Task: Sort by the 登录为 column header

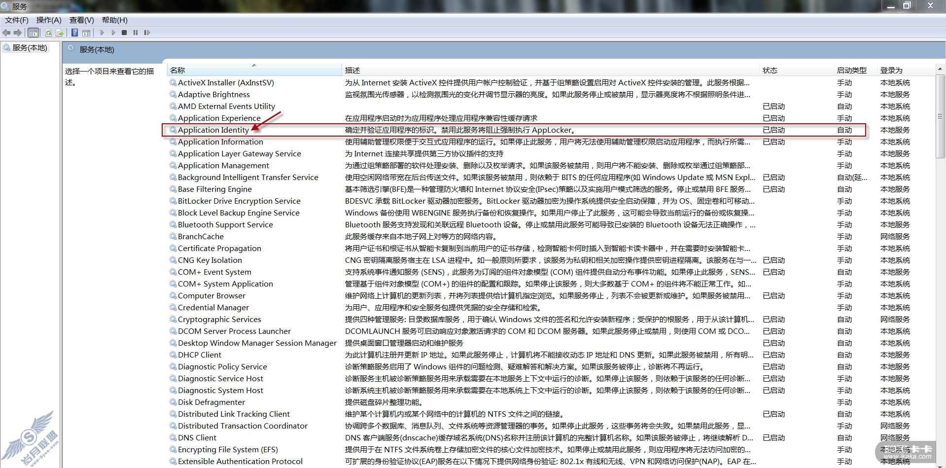Action: tap(906, 70)
